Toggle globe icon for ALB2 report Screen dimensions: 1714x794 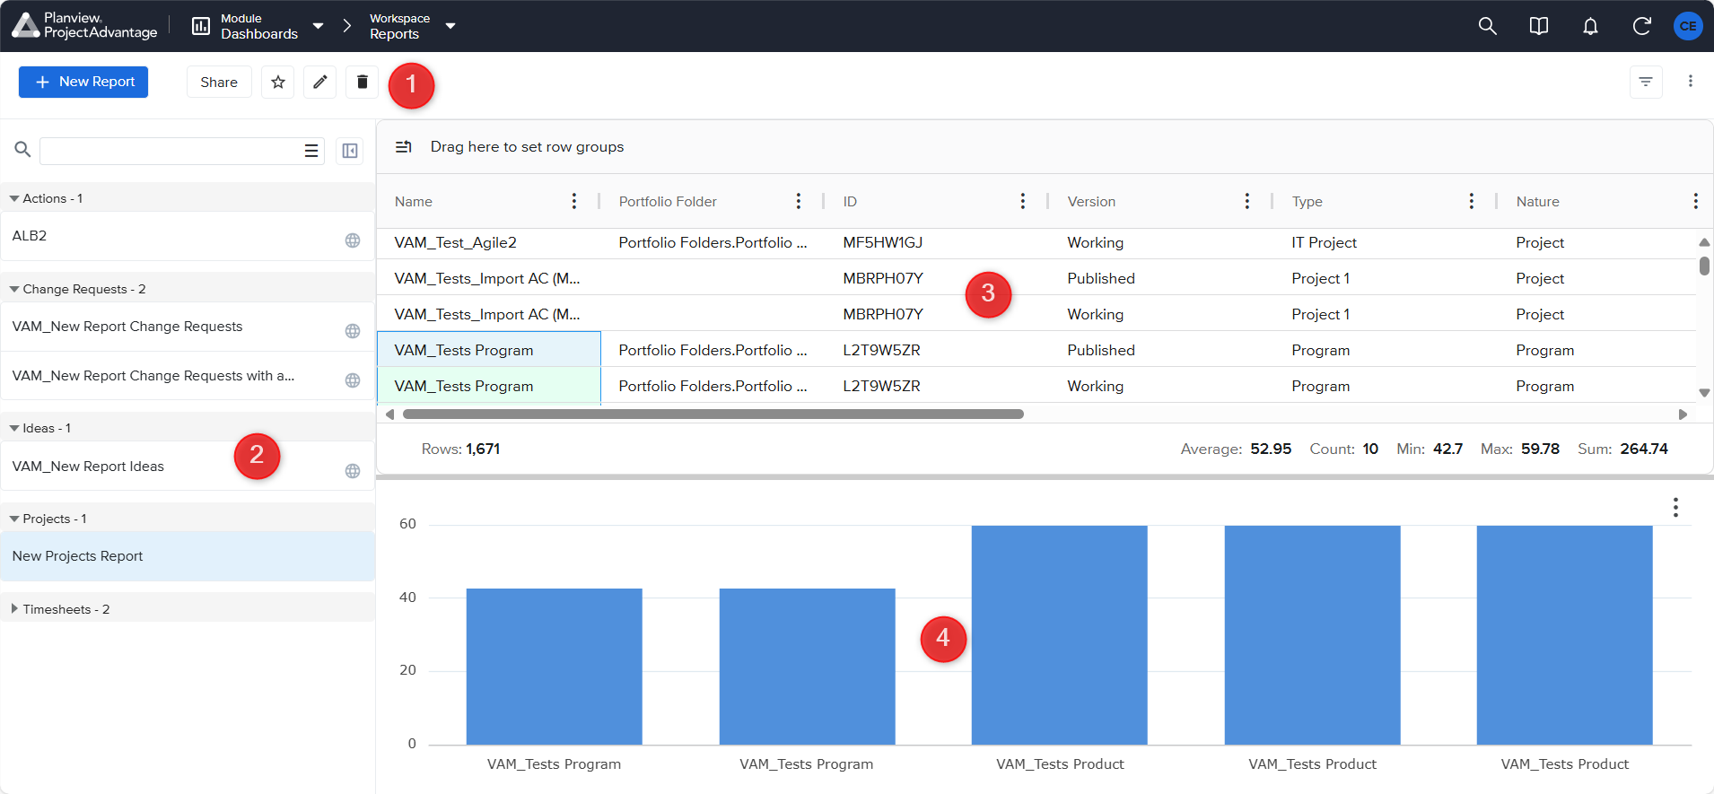pos(353,240)
